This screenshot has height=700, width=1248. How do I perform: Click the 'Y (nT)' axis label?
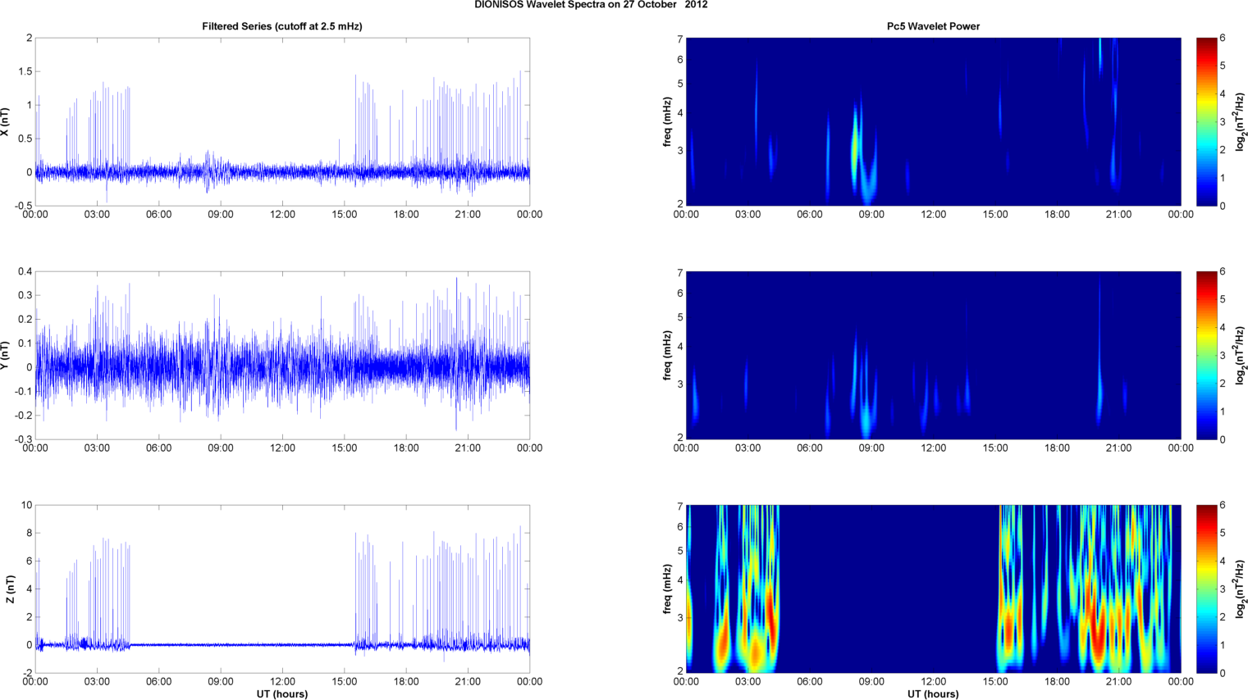click(5, 356)
